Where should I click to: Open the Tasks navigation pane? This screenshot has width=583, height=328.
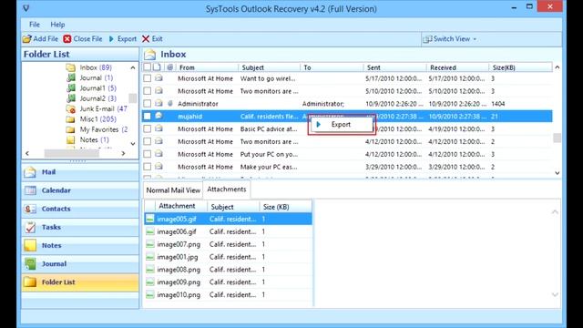pos(80,227)
